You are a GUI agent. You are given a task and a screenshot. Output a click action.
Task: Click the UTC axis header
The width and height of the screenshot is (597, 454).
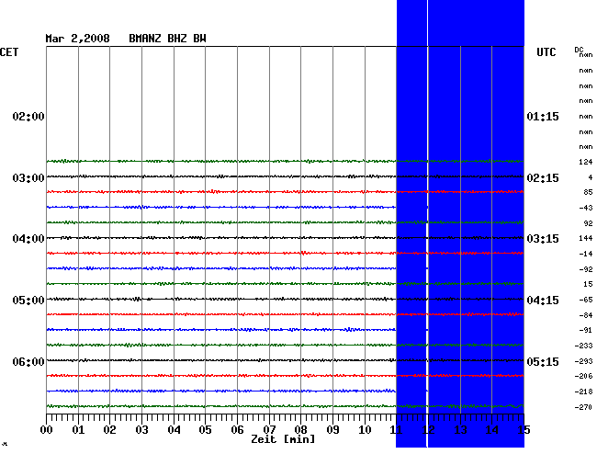pos(546,52)
